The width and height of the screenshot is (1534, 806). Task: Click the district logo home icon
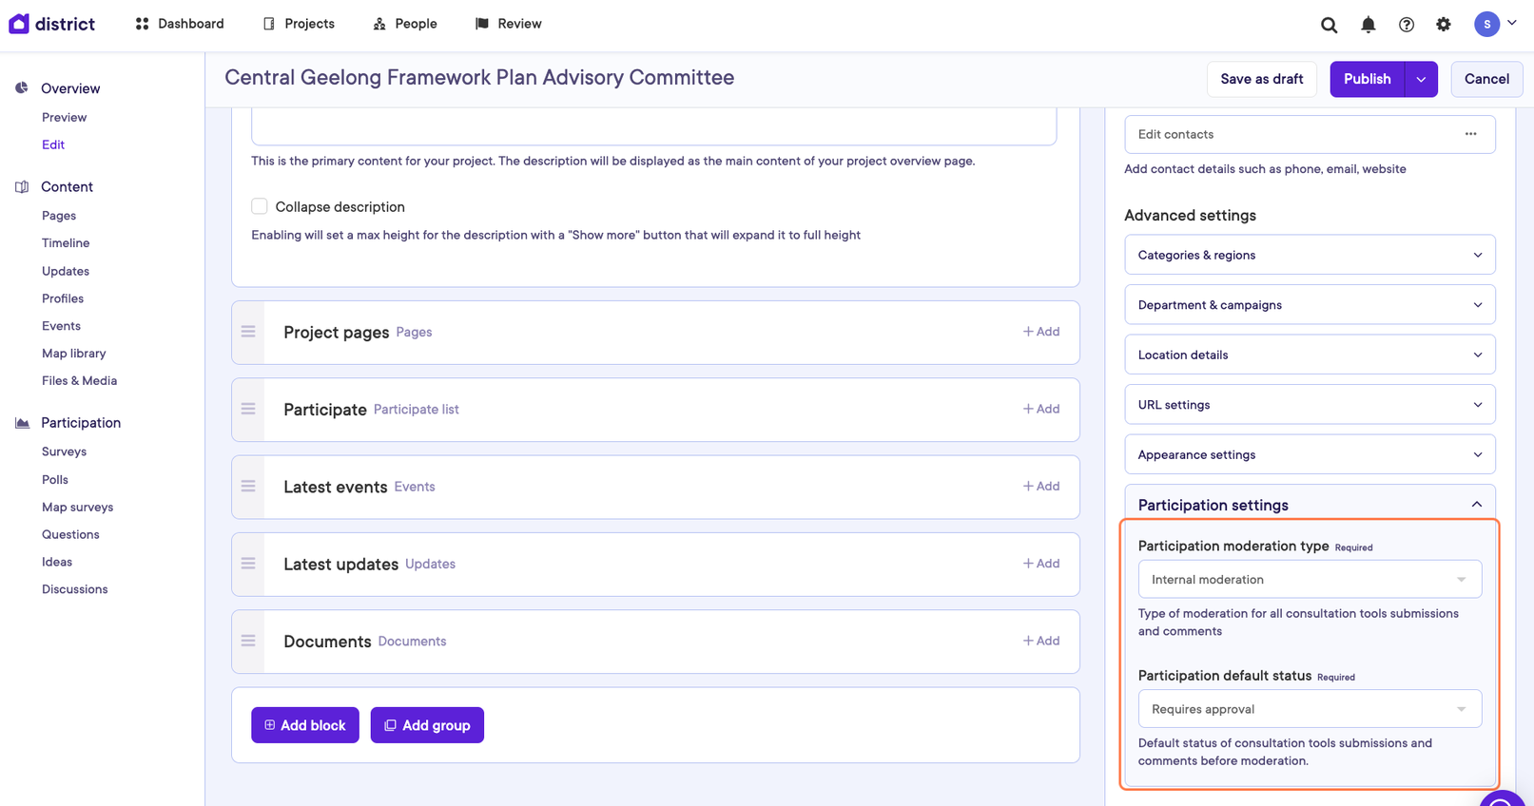[x=19, y=24]
